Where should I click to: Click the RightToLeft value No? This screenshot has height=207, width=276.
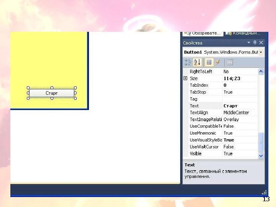click(x=226, y=72)
